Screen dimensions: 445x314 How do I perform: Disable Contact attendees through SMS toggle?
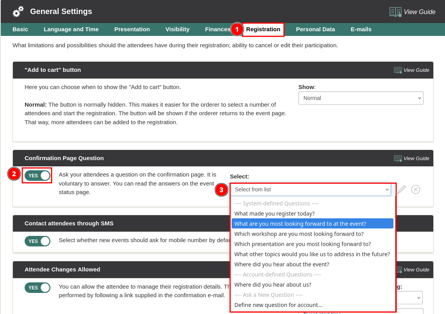click(38, 241)
